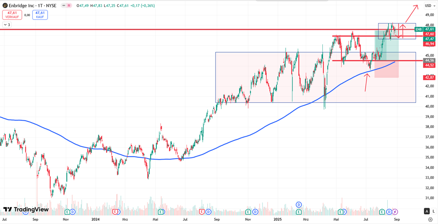Click the earnings E marker near Nov 2023
The height and width of the screenshot is (224, 438).
click(x=67, y=212)
